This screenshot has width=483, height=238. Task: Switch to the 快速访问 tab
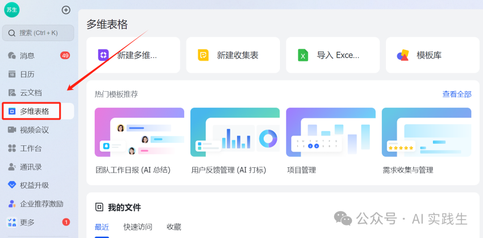pyautogui.click(x=138, y=227)
